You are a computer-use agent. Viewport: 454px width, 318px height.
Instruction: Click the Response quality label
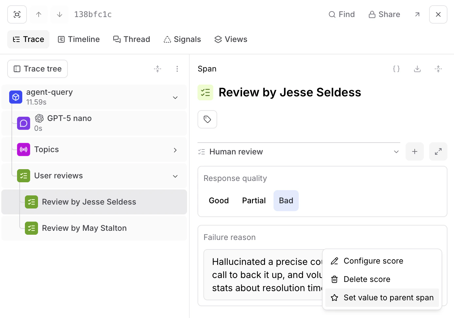235,178
